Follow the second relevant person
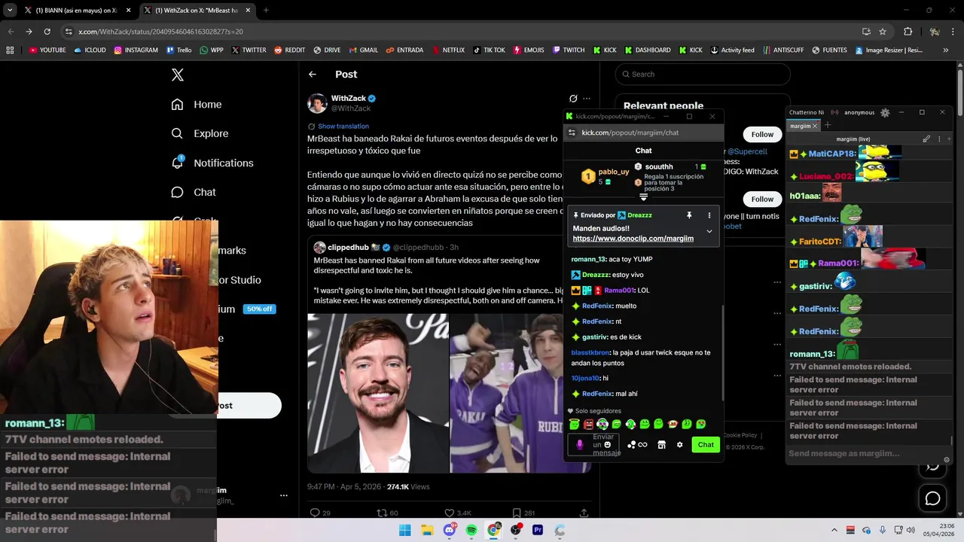964x542 pixels. click(x=762, y=199)
